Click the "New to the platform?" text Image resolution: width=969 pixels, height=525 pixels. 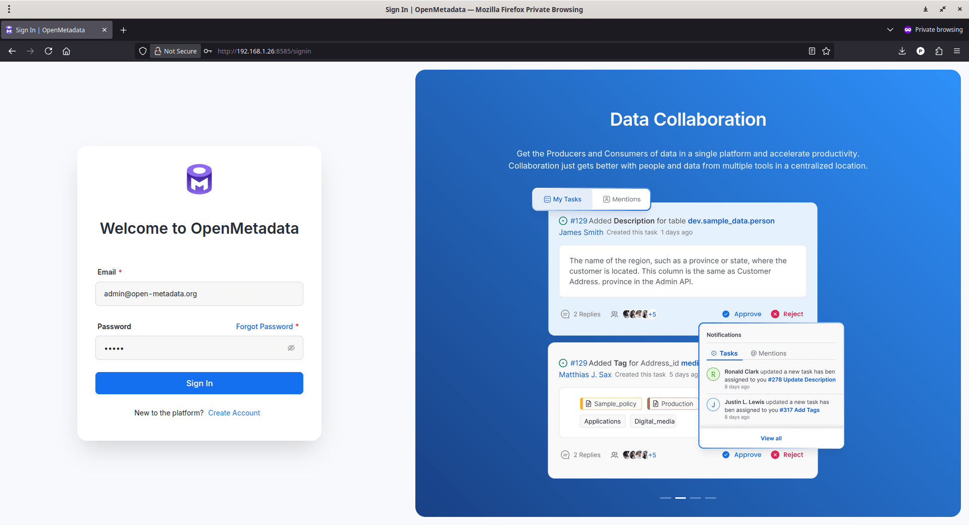coord(169,413)
